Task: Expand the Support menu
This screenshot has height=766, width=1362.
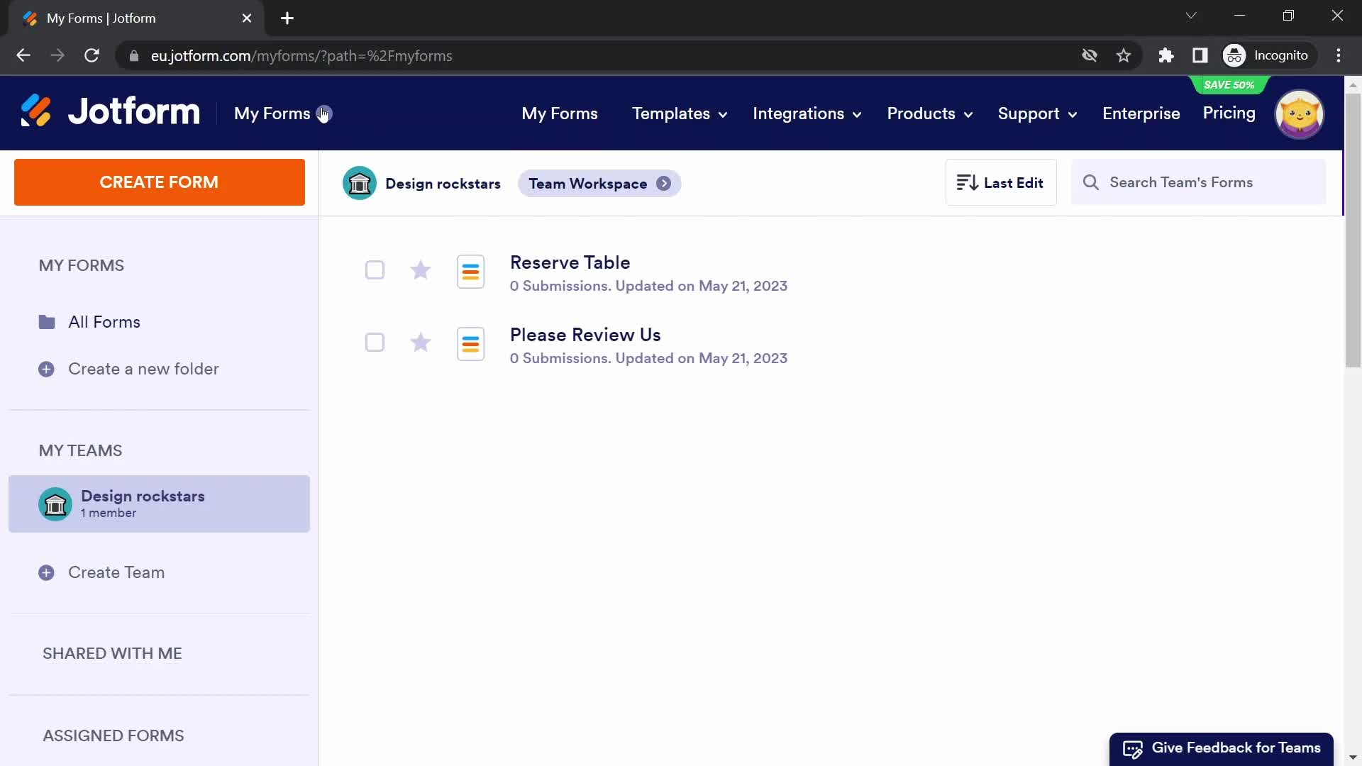Action: click(x=1037, y=113)
